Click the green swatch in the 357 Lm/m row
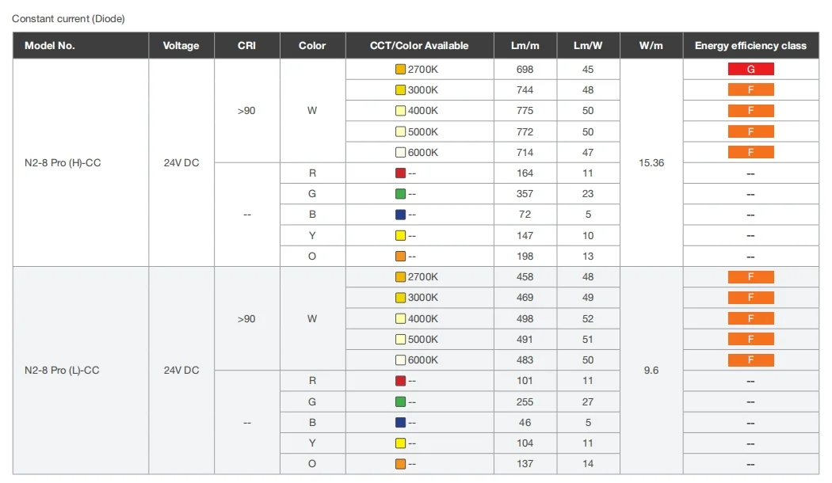This screenshot has height=483, width=832. (x=400, y=194)
